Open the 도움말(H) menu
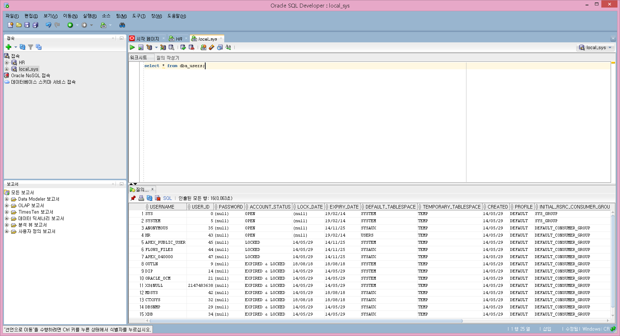 pos(177,16)
